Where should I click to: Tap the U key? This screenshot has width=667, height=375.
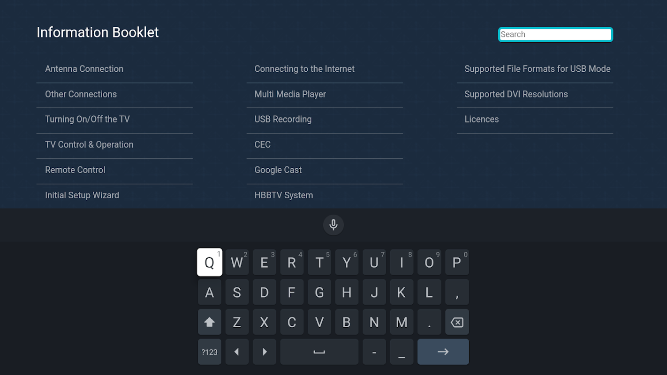pyautogui.click(x=374, y=262)
